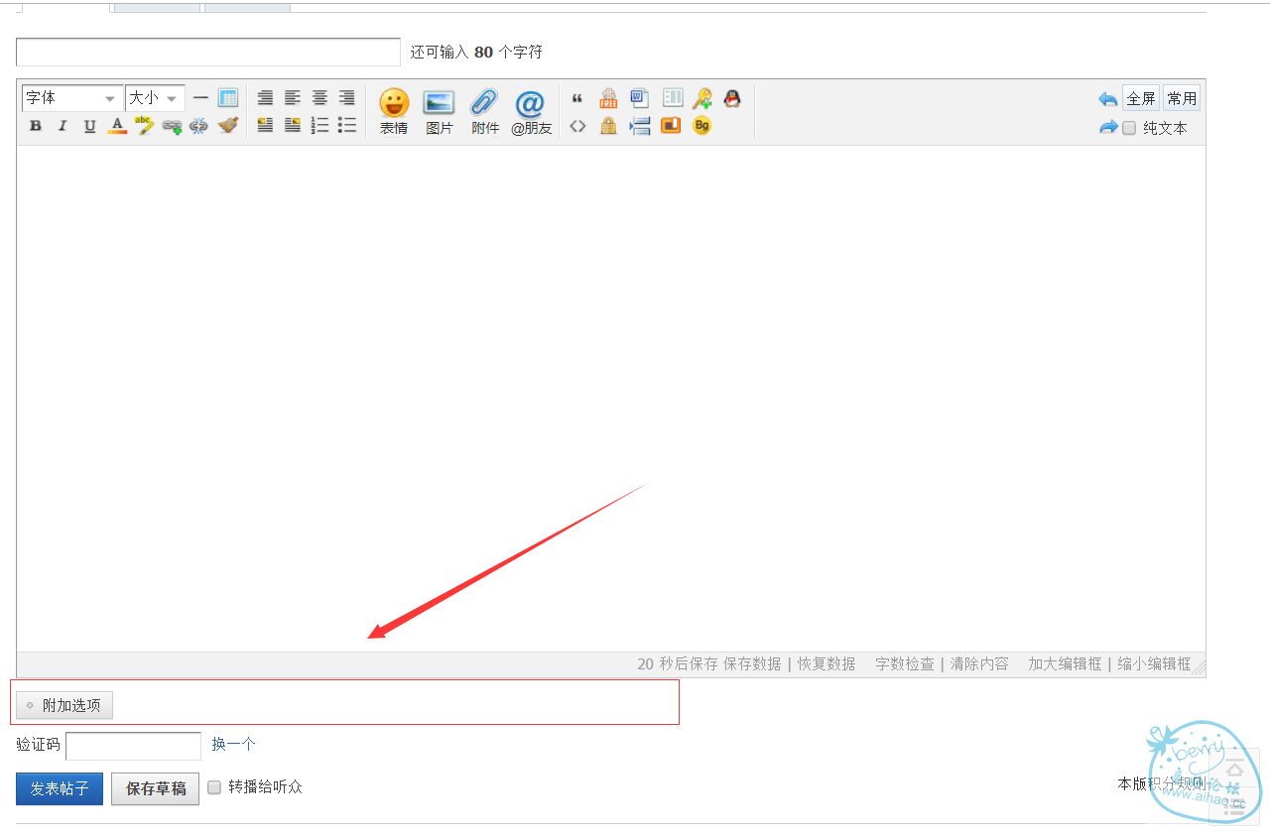The image size is (1270, 835).
Task: Switch to the 常用 common toolbar mode
Action: click(1182, 98)
